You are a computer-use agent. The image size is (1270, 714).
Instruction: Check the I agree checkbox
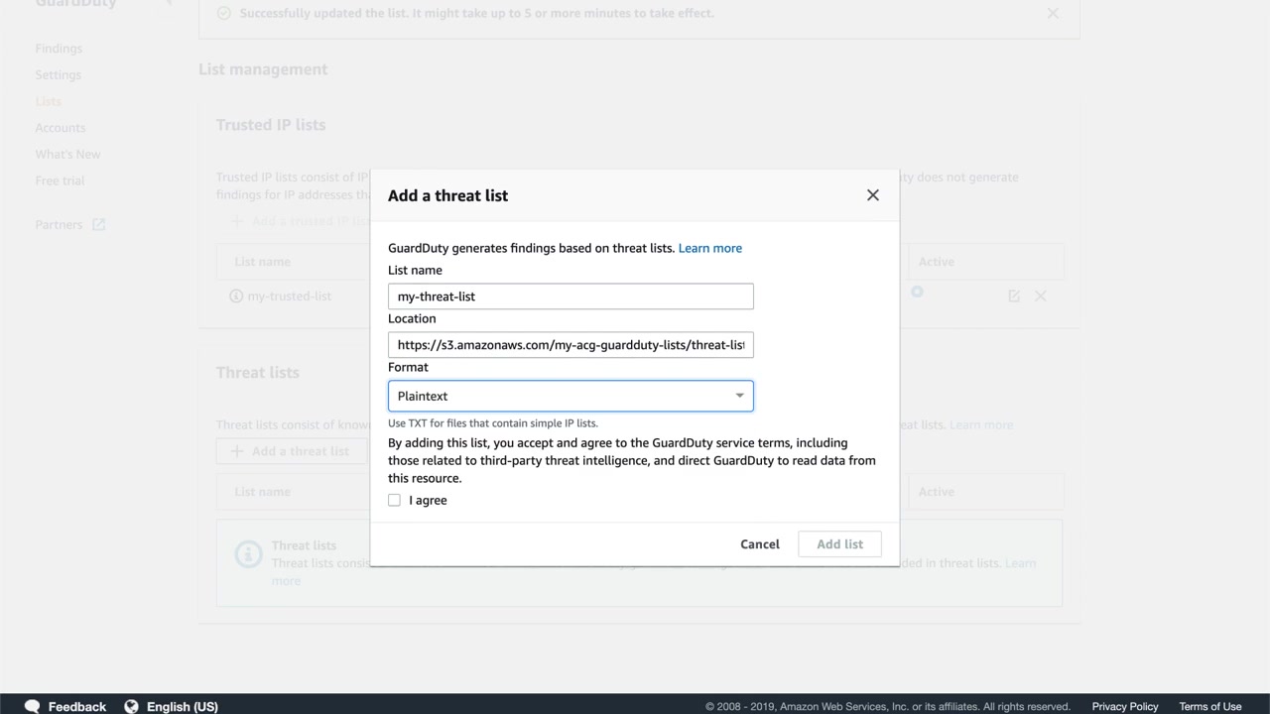click(395, 500)
